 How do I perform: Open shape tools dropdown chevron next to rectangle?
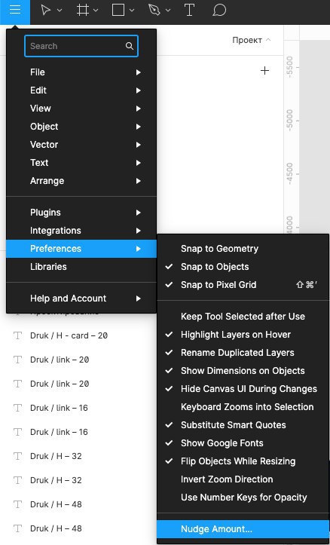(x=132, y=11)
